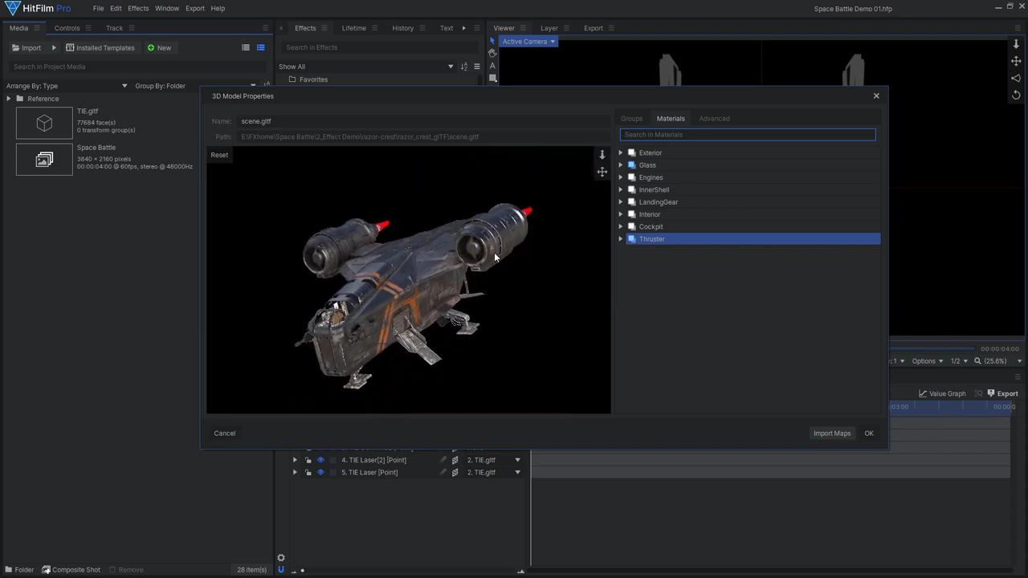Click the viewer zoom magnifier icon
Image resolution: width=1028 pixels, height=578 pixels.
977,361
